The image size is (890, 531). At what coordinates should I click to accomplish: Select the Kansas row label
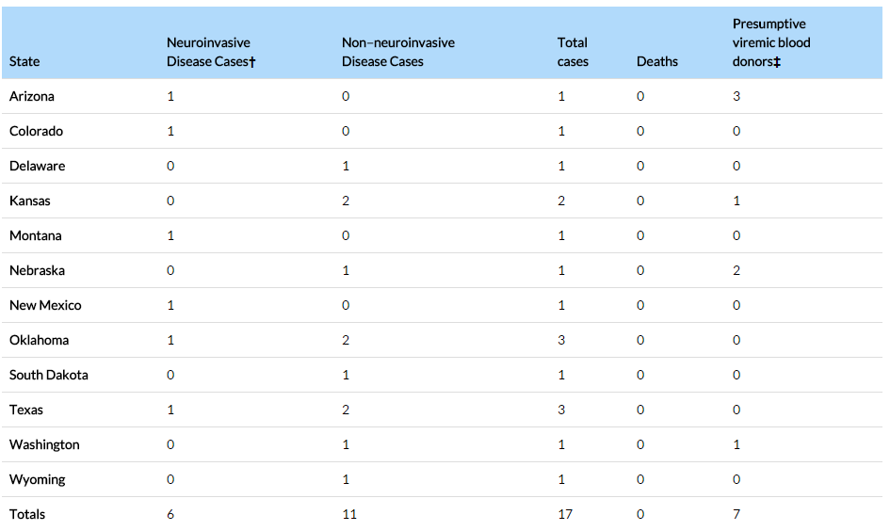coord(30,201)
